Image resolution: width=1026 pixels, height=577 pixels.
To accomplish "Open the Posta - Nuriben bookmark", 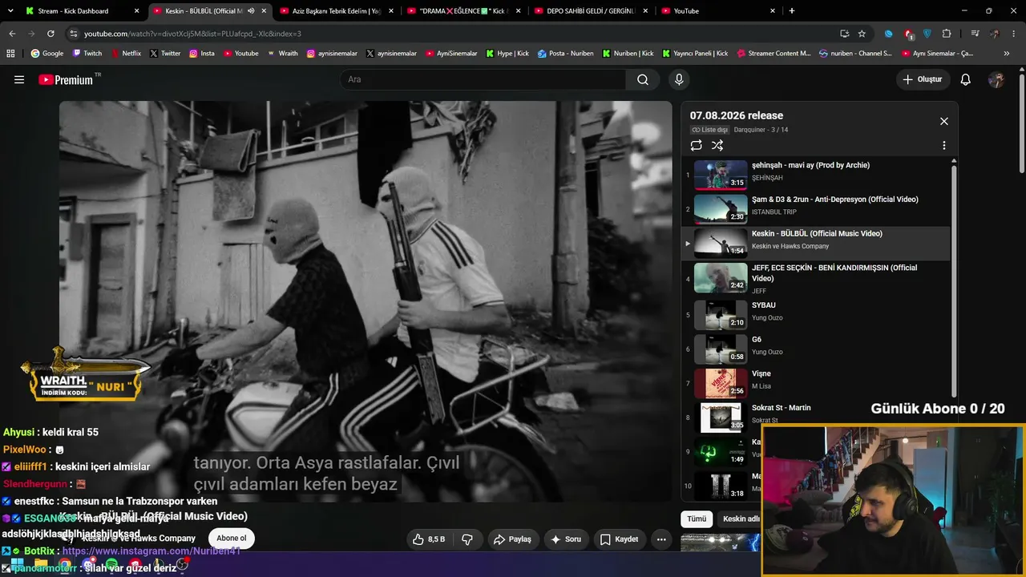I will [566, 54].
